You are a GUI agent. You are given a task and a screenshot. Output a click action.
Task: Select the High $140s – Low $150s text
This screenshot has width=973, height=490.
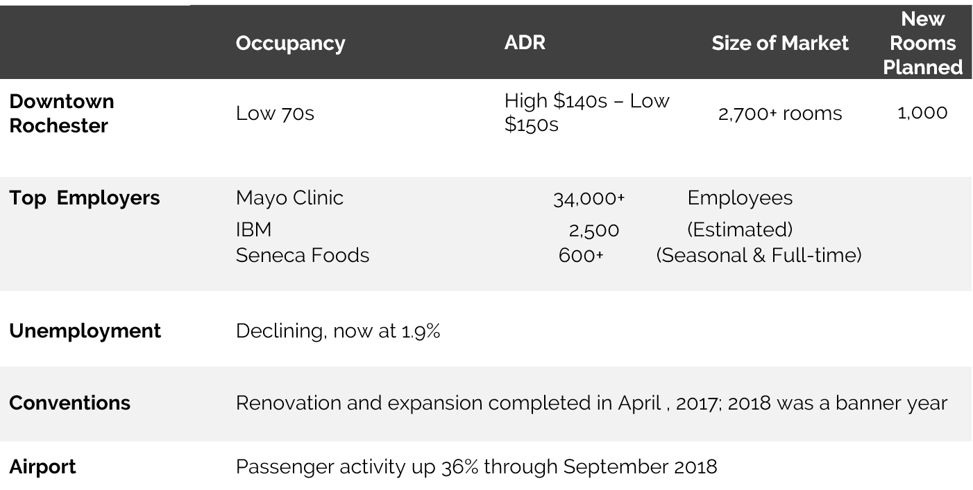(587, 113)
